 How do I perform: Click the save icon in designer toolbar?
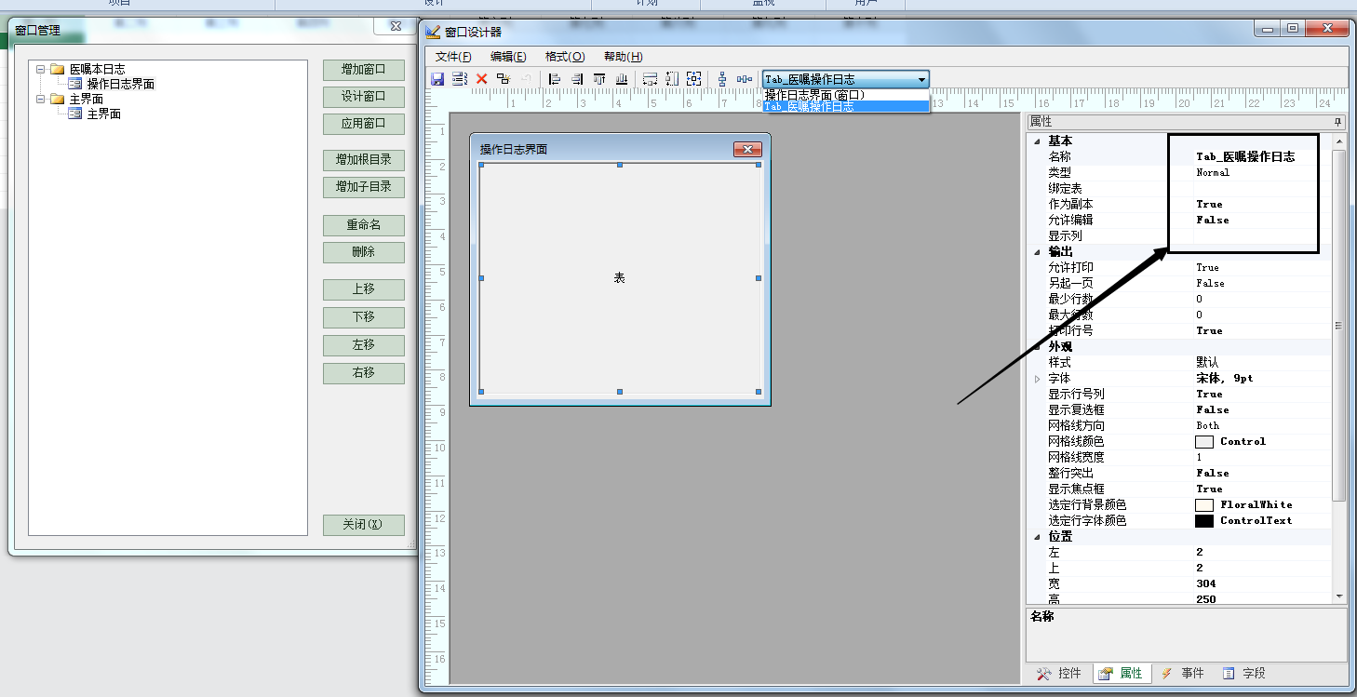pyautogui.click(x=437, y=79)
